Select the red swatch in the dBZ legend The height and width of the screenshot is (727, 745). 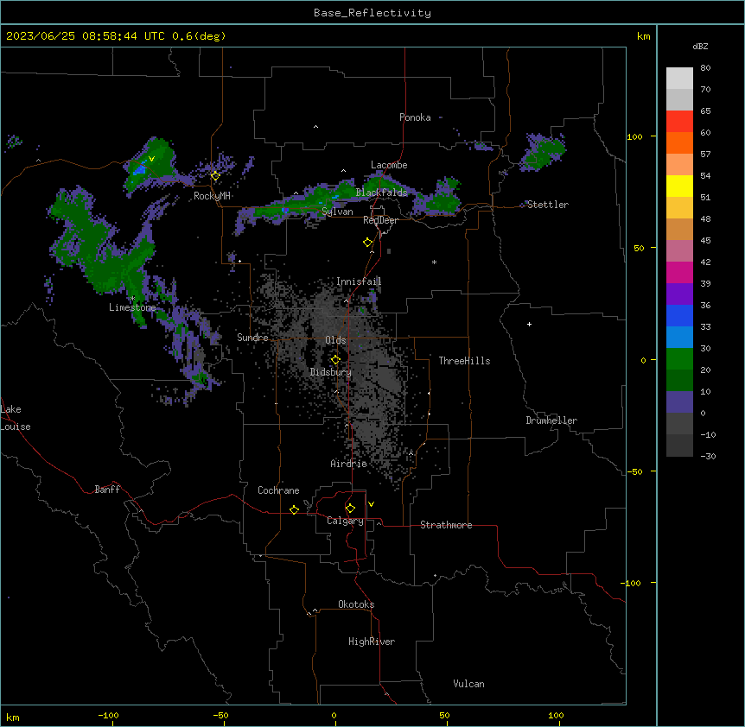679,122
